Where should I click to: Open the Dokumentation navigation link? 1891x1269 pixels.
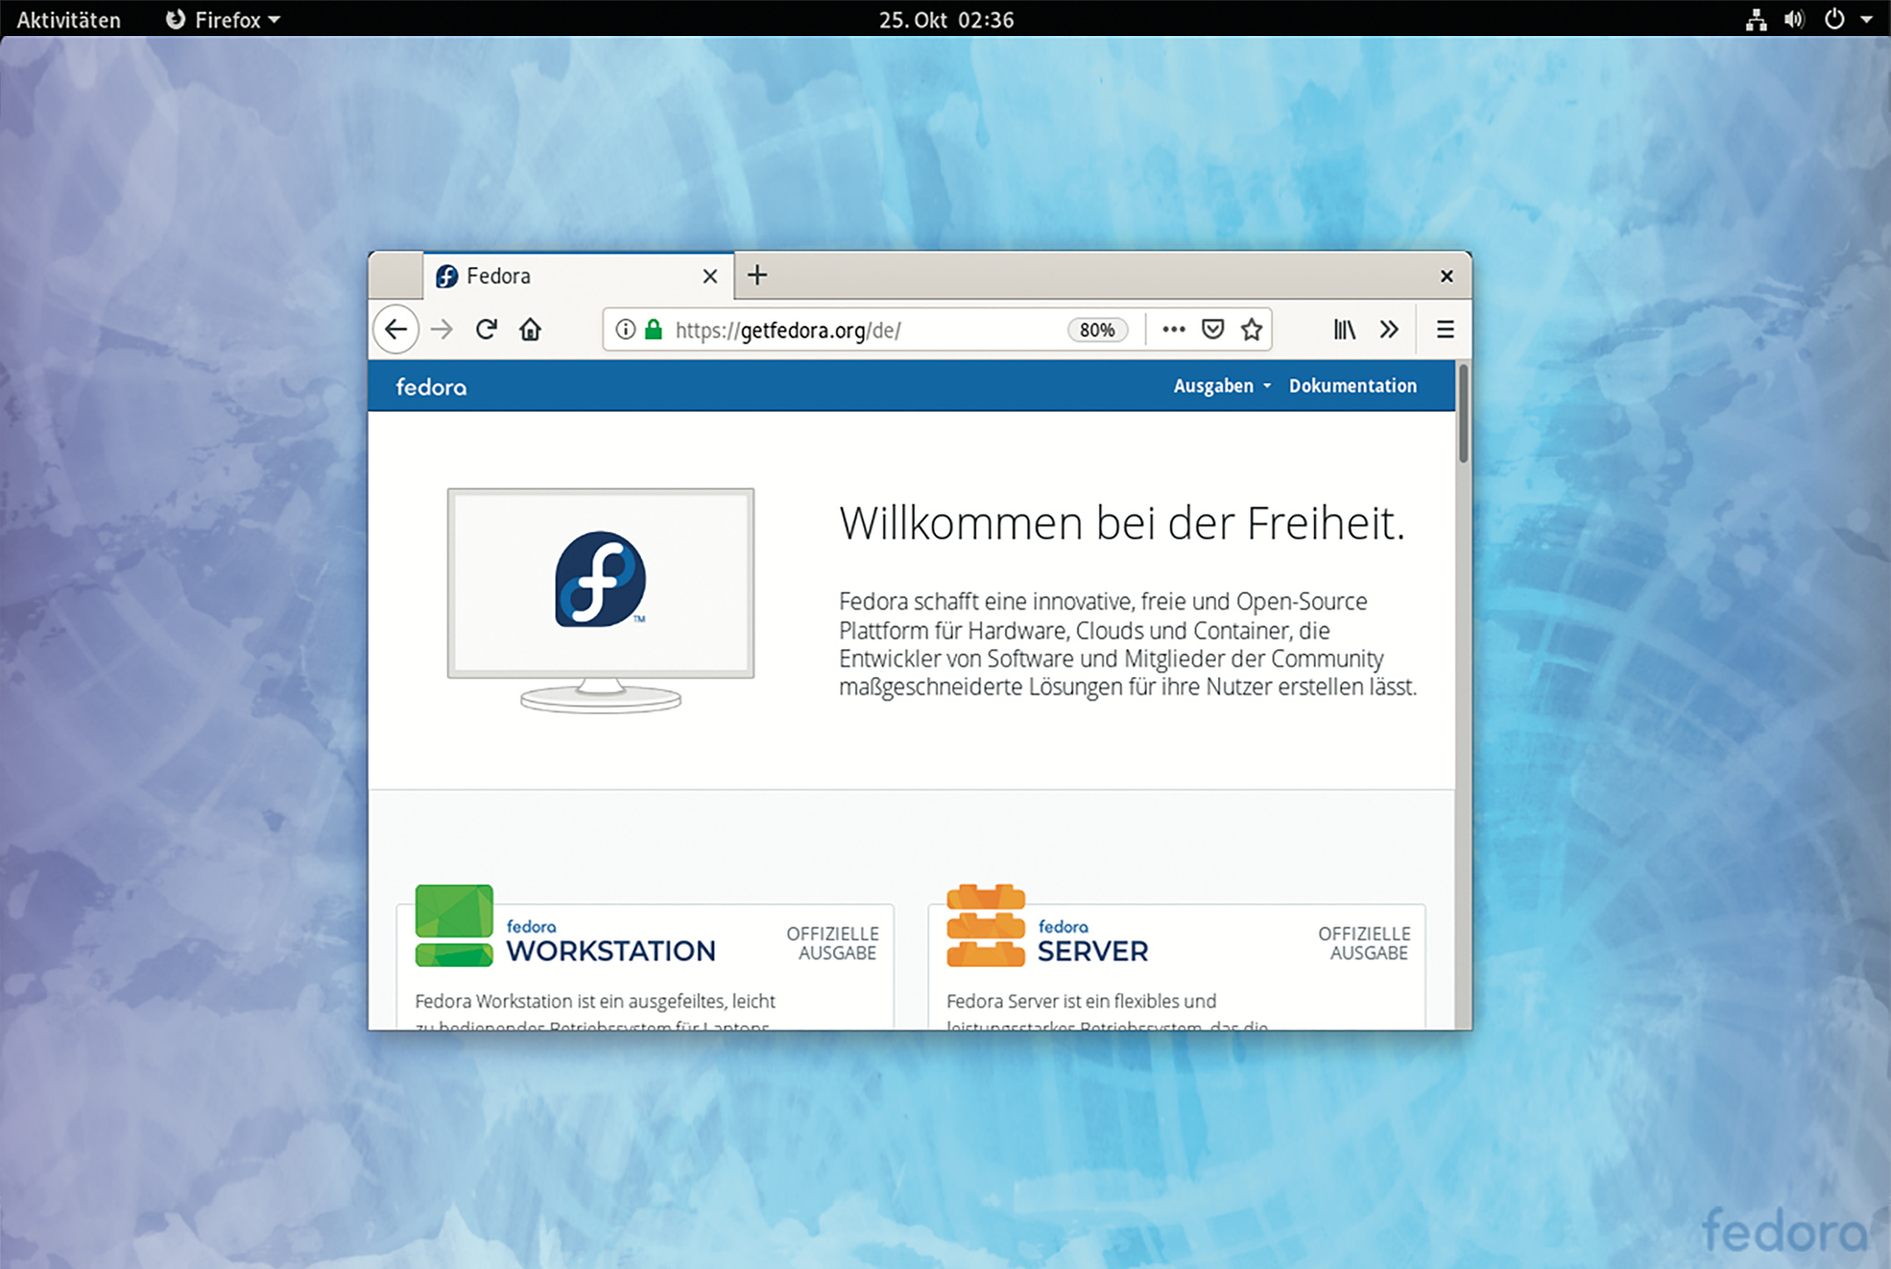pos(1352,386)
